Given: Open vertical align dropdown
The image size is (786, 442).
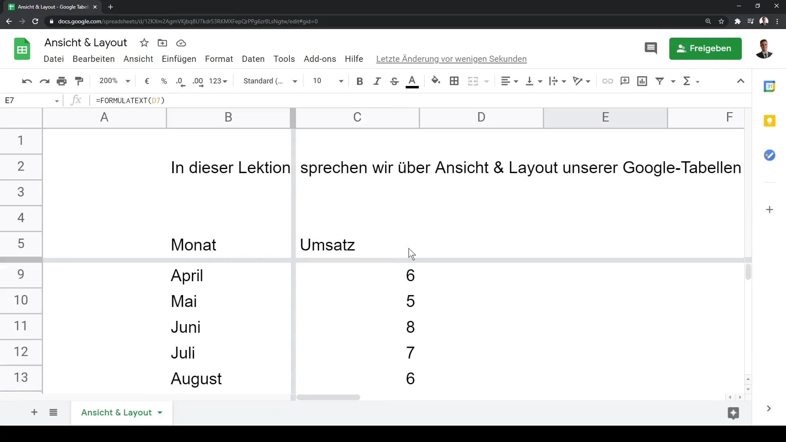Looking at the screenshot, I should (x=533, y=81).
